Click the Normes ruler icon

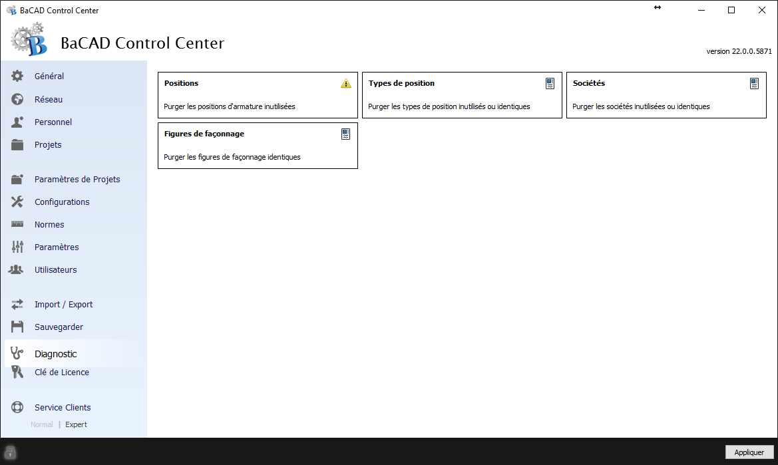(x=17, y=224)
